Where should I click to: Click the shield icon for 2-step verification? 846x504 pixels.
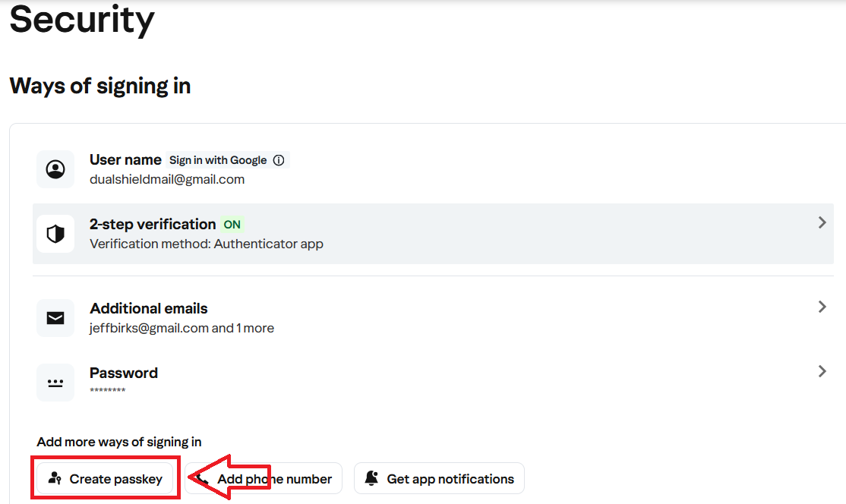[x=55, y=234]
